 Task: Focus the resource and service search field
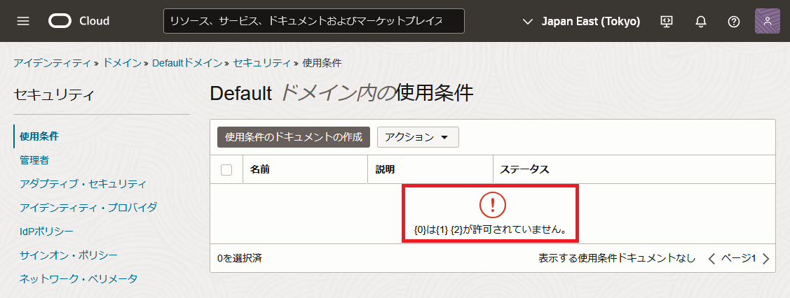(x=314, y=21)
